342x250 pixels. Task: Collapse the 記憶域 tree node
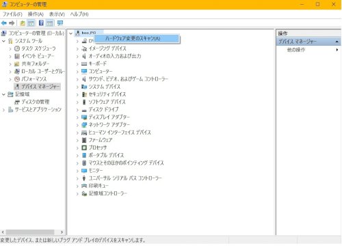(3, 94)
